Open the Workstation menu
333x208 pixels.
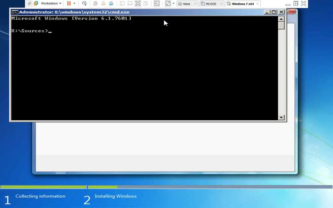point(51,4)
